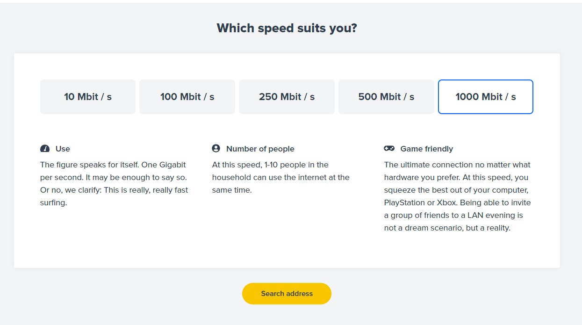Click the "One Gigabit per second" text
The height and width of the screenshot is (325, 582).
113,171
